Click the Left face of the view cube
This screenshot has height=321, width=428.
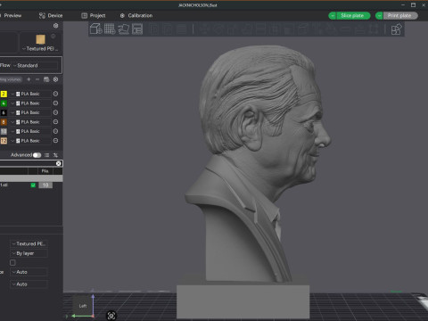pos(83,306)
